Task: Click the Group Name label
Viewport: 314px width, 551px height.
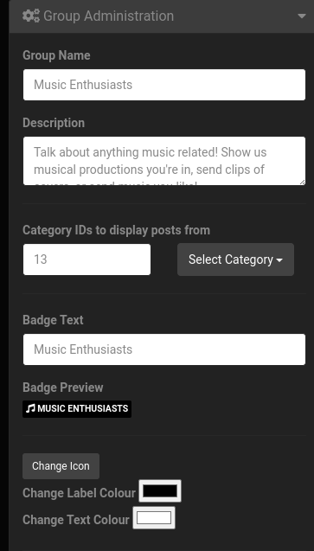Action: point(56,55)
